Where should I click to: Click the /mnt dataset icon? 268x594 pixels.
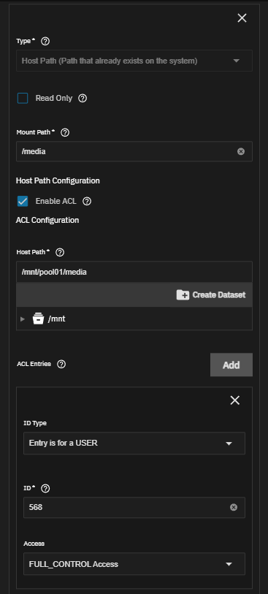coord(38,319)
